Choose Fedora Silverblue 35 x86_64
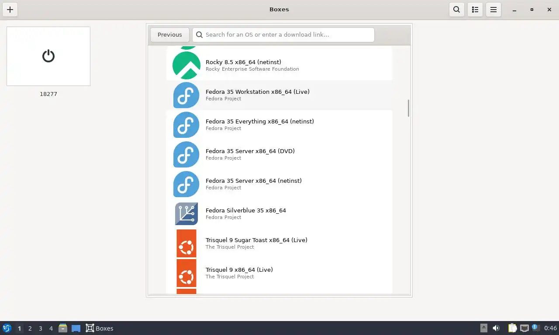The image size is (559, 335). [x=245, y=210]
